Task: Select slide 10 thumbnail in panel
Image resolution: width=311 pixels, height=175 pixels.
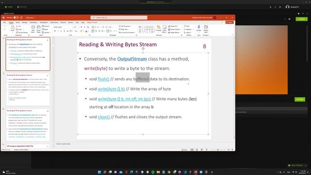Action: [x=28, y=124]
